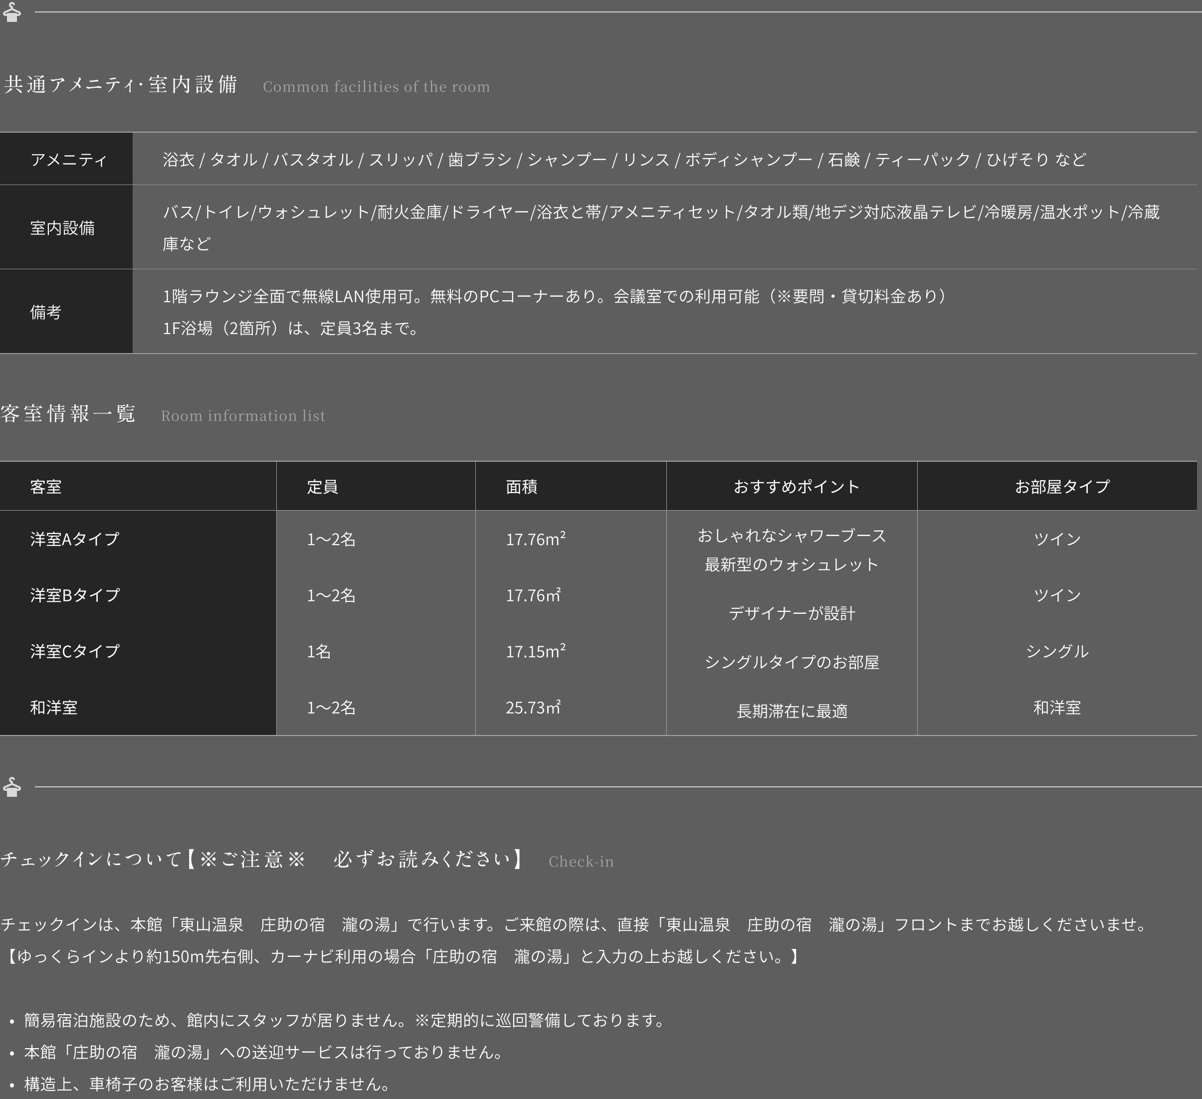This screenshot has width=1202, height=1099.
Task: Select the 和洋室 room name cell
Action: coord(54,708)
